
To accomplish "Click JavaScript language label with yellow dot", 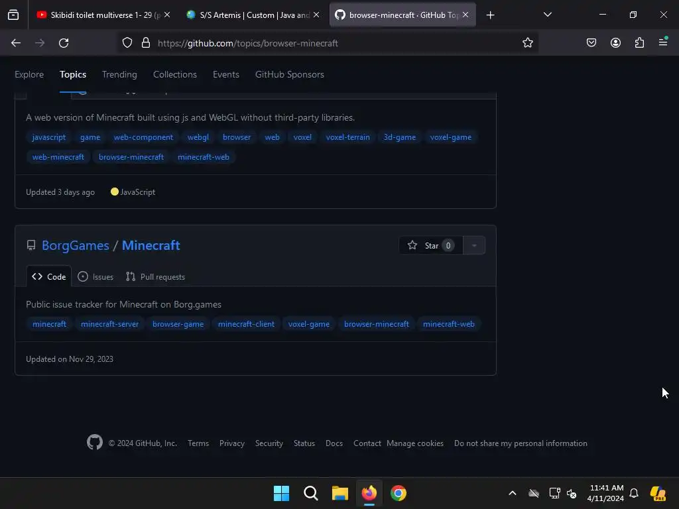I will point(133,192).
